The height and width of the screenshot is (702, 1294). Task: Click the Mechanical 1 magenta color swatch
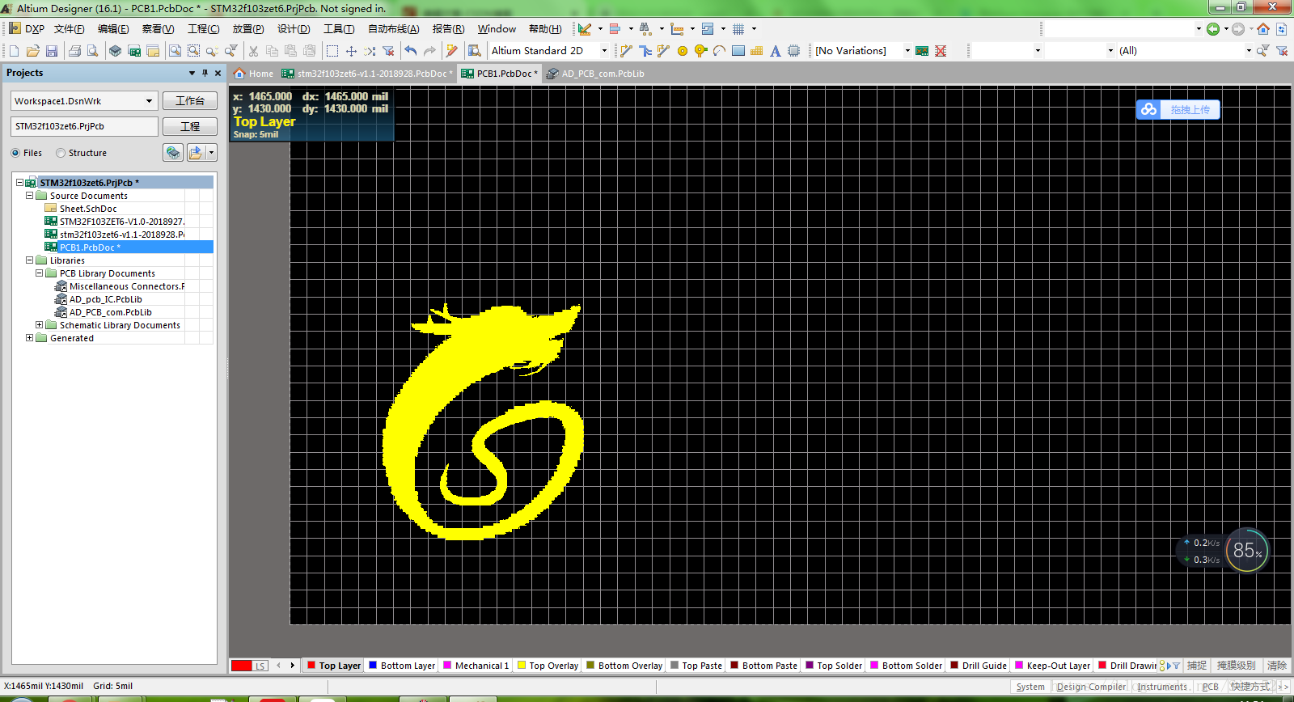coord(447,666)
